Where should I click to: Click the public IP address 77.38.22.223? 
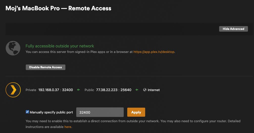tap(107, 90)
